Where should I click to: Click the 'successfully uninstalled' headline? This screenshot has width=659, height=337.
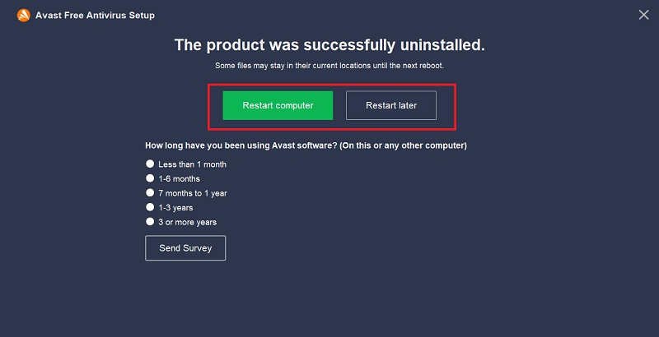click(329, 44)
